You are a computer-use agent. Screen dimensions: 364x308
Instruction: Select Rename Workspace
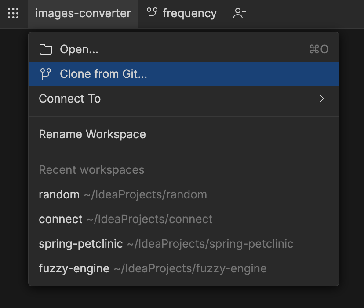92,134
